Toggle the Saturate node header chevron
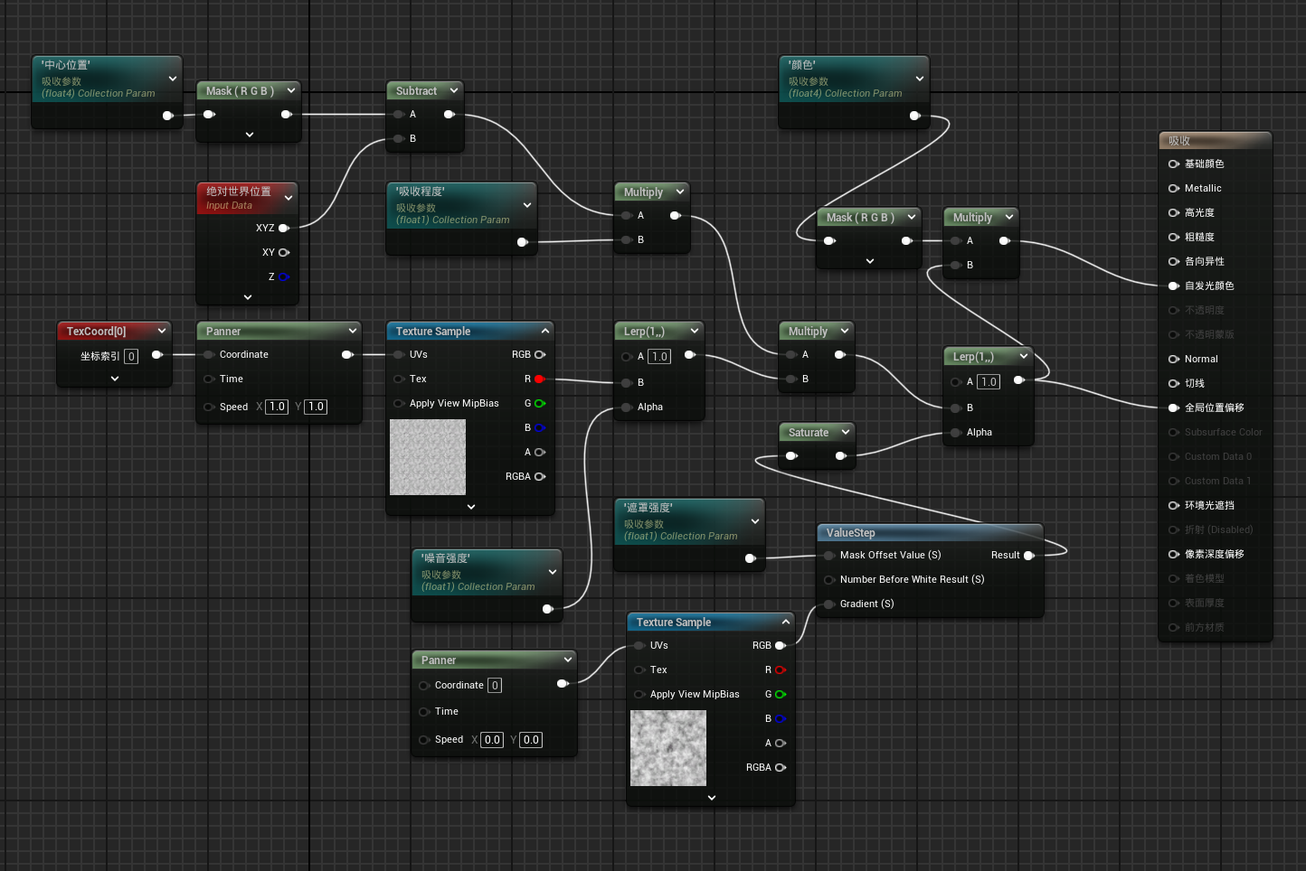This screenshot has width=1306, height=871. (845, 432)
